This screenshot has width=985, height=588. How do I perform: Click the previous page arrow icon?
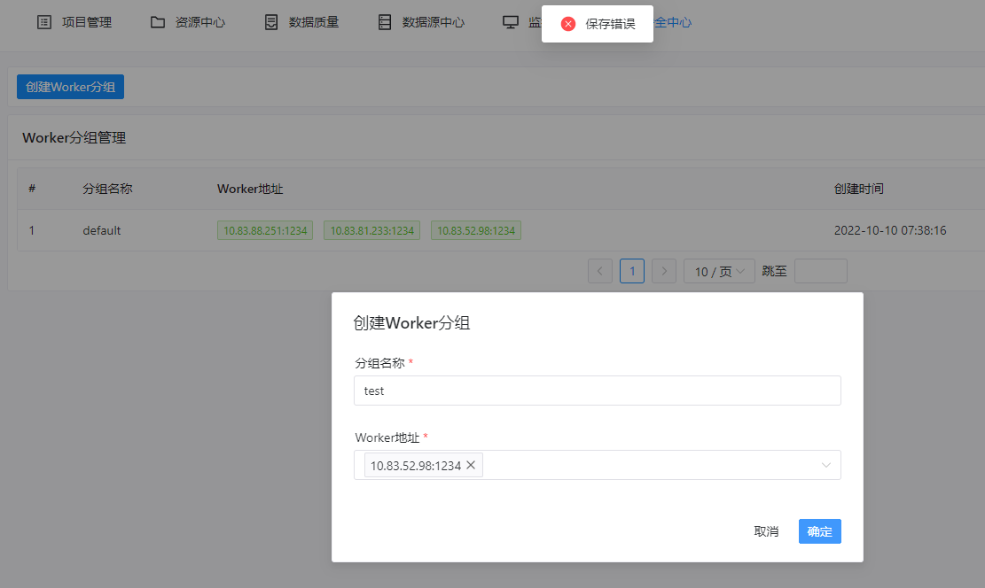pyautogui.click(x=600, y=271)
